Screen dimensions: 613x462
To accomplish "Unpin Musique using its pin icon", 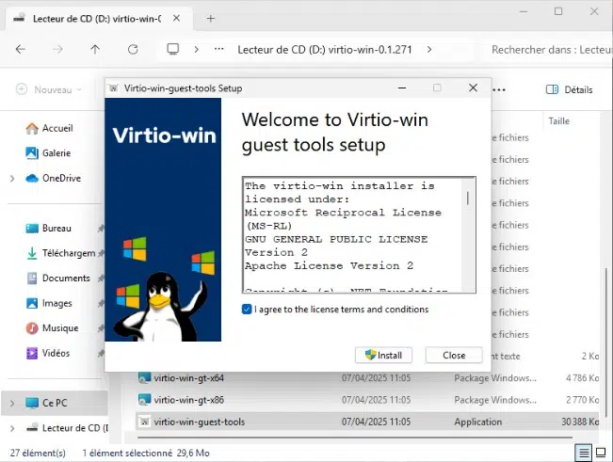I will coord(101,328).
